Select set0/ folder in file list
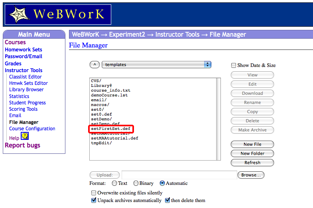This screenshot has height=208, width=313. tap(97, 110)
